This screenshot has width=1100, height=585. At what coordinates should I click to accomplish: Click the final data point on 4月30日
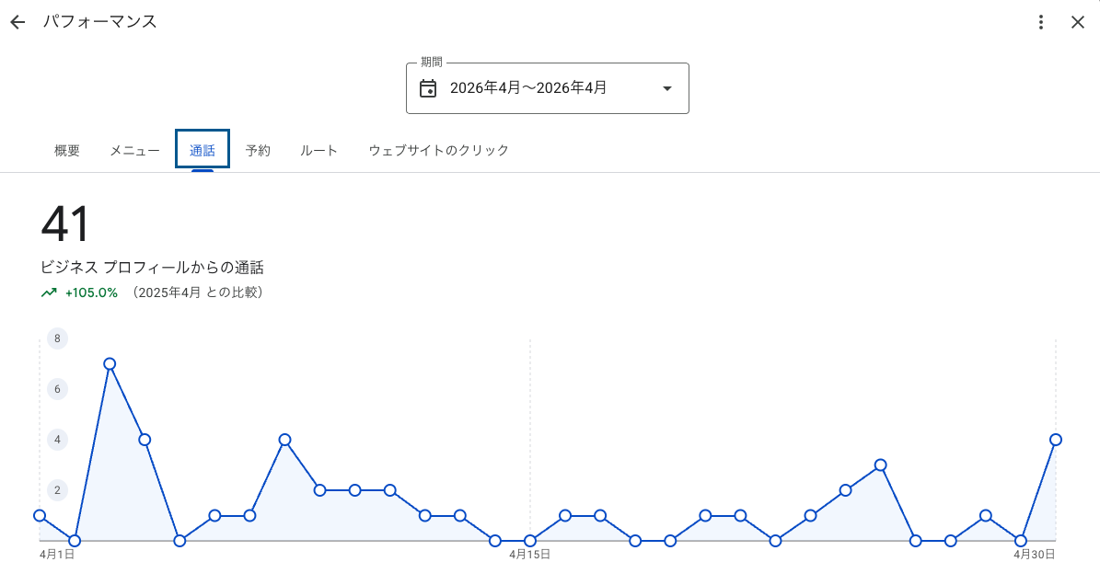(1056, 440)
